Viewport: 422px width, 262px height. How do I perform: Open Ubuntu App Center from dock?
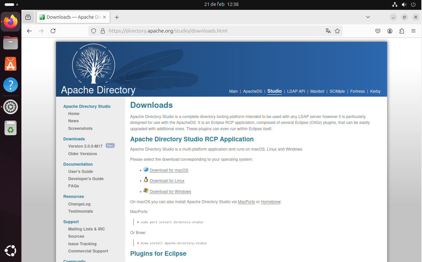[11, 64]
